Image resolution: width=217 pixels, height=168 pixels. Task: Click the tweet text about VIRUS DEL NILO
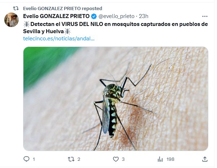[115, 27]
